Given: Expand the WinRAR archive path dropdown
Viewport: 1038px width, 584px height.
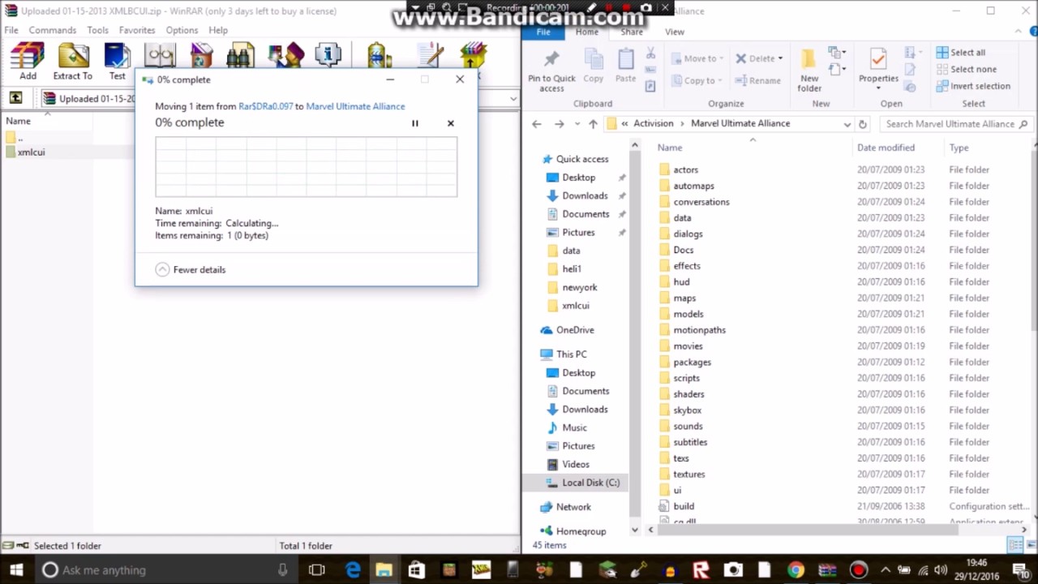Looking at the screenshot, I should click(x=513, y=99).
